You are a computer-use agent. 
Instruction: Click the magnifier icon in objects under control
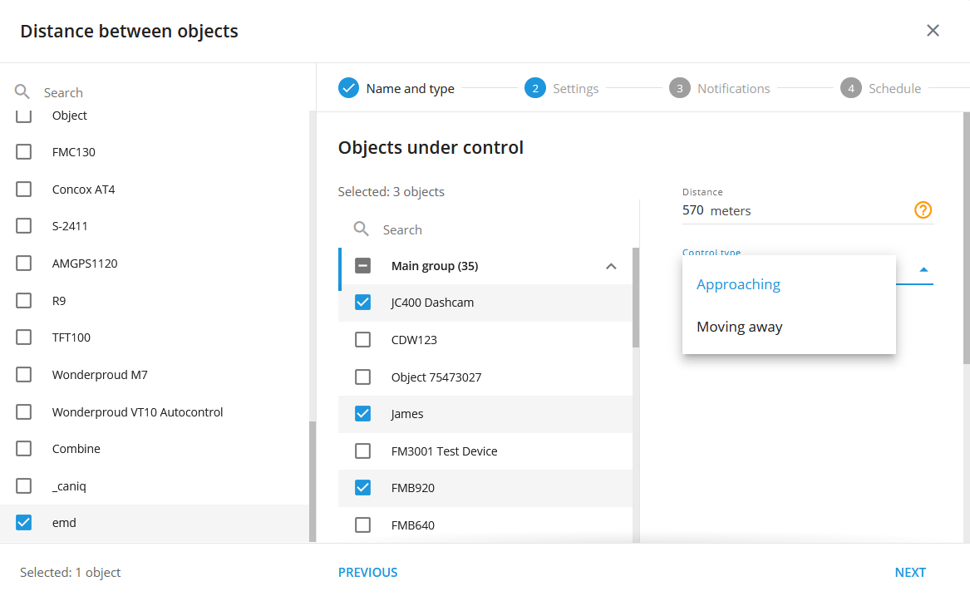pos(362,229)
